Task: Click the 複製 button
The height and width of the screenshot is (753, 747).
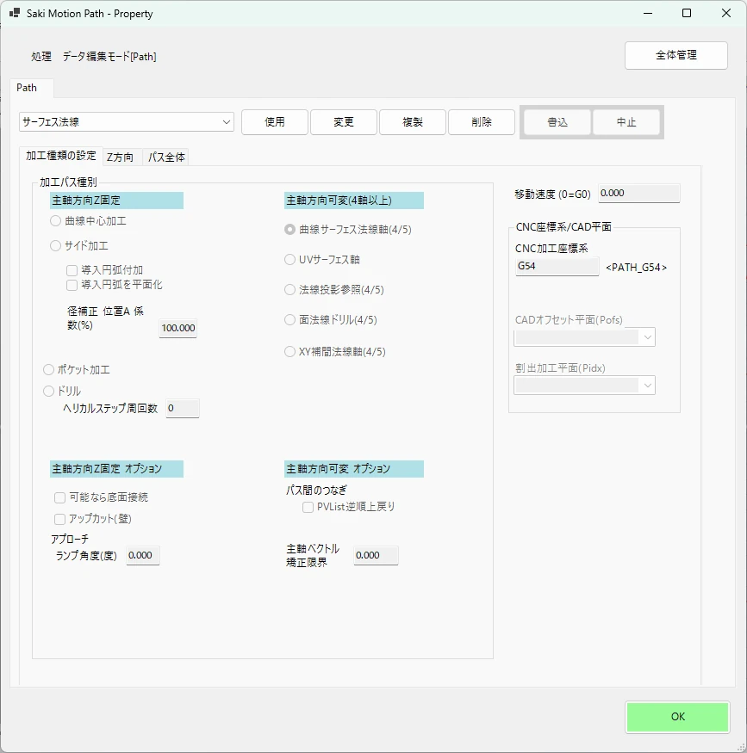Action: 413,122
